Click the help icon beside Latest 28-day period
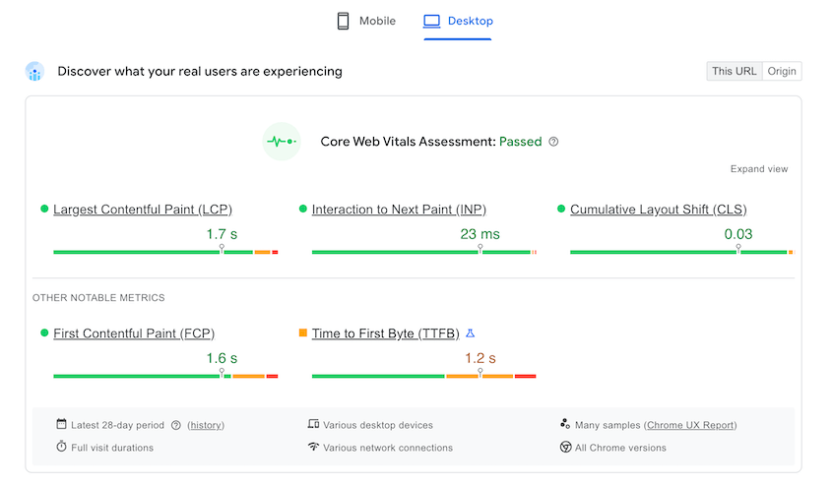 point(176,426)
